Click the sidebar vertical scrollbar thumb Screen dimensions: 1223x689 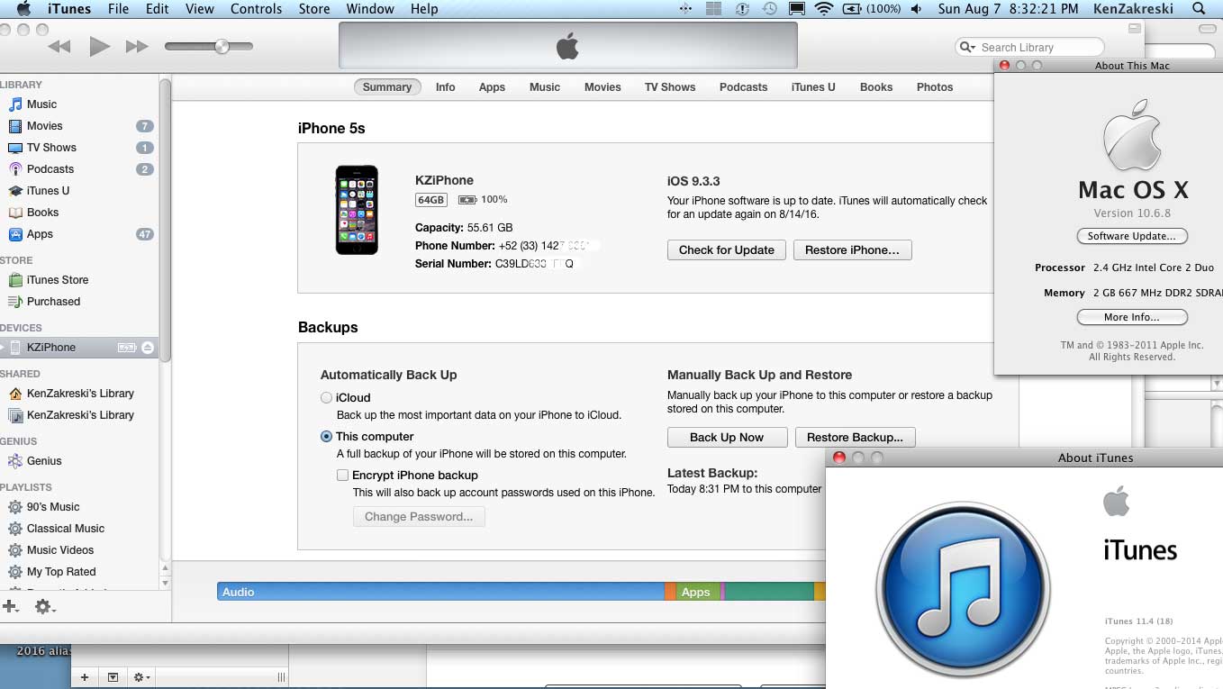point(165,221)
